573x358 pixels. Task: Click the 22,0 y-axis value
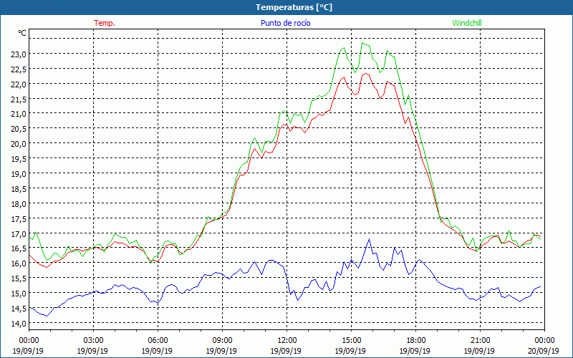19,84
